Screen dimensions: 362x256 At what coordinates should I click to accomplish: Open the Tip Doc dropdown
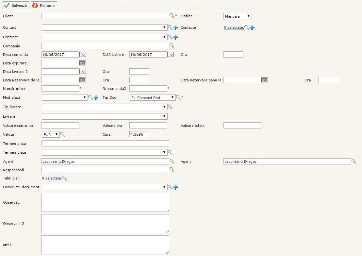coord(152,97)
